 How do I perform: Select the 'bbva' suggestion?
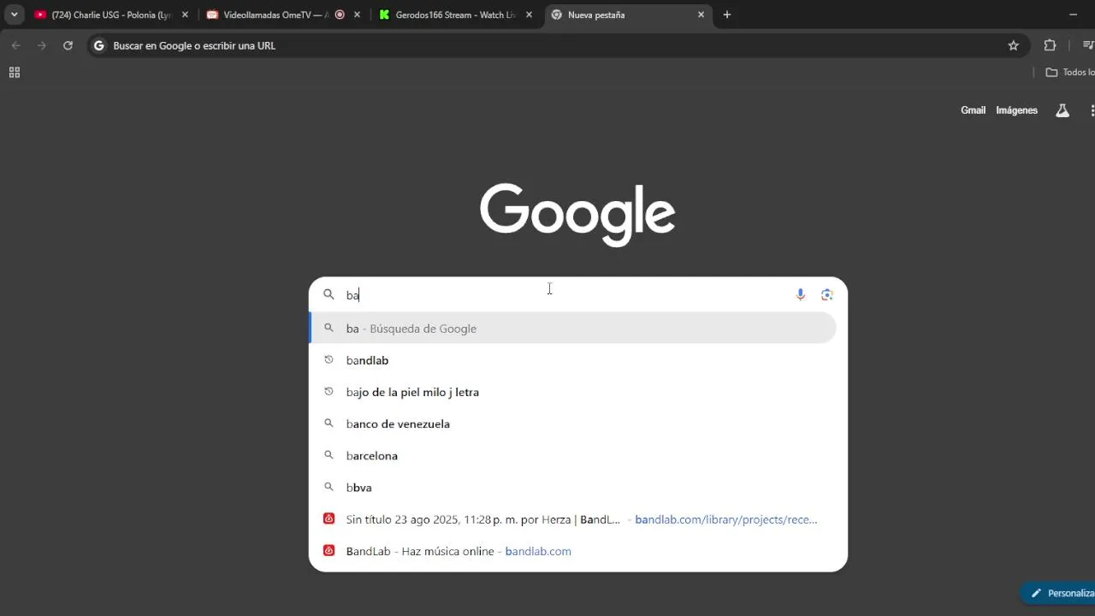[x=573, y=487]
